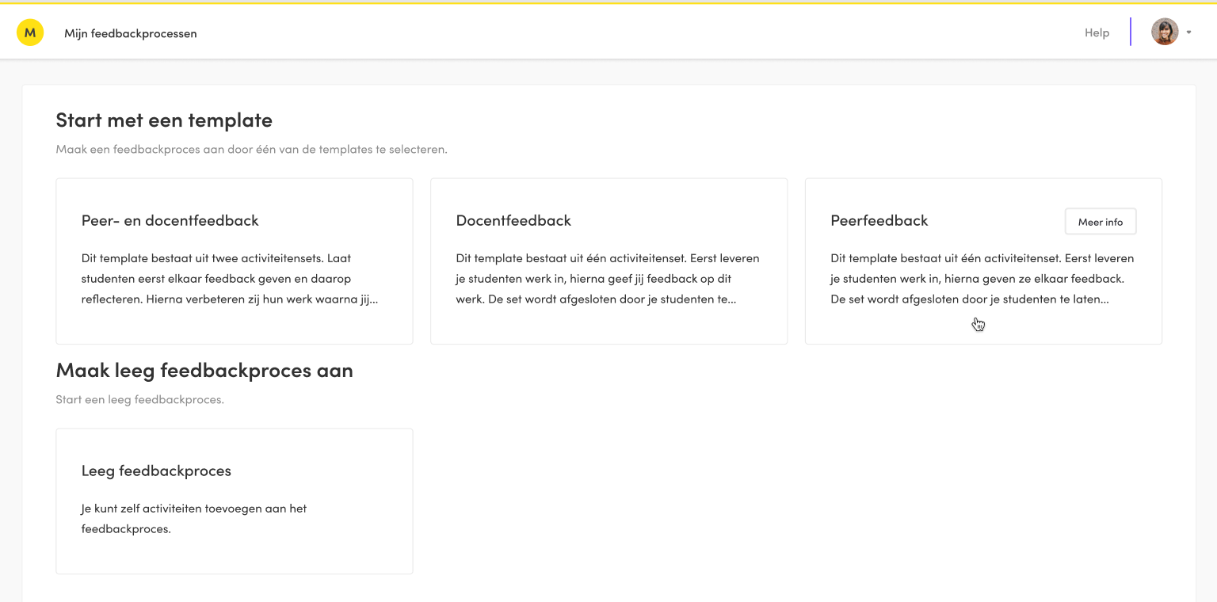The width and height of the screenshot is (1217, 602).
Task: Expand the user account dropdown arrow
Action: [1188, 32]
